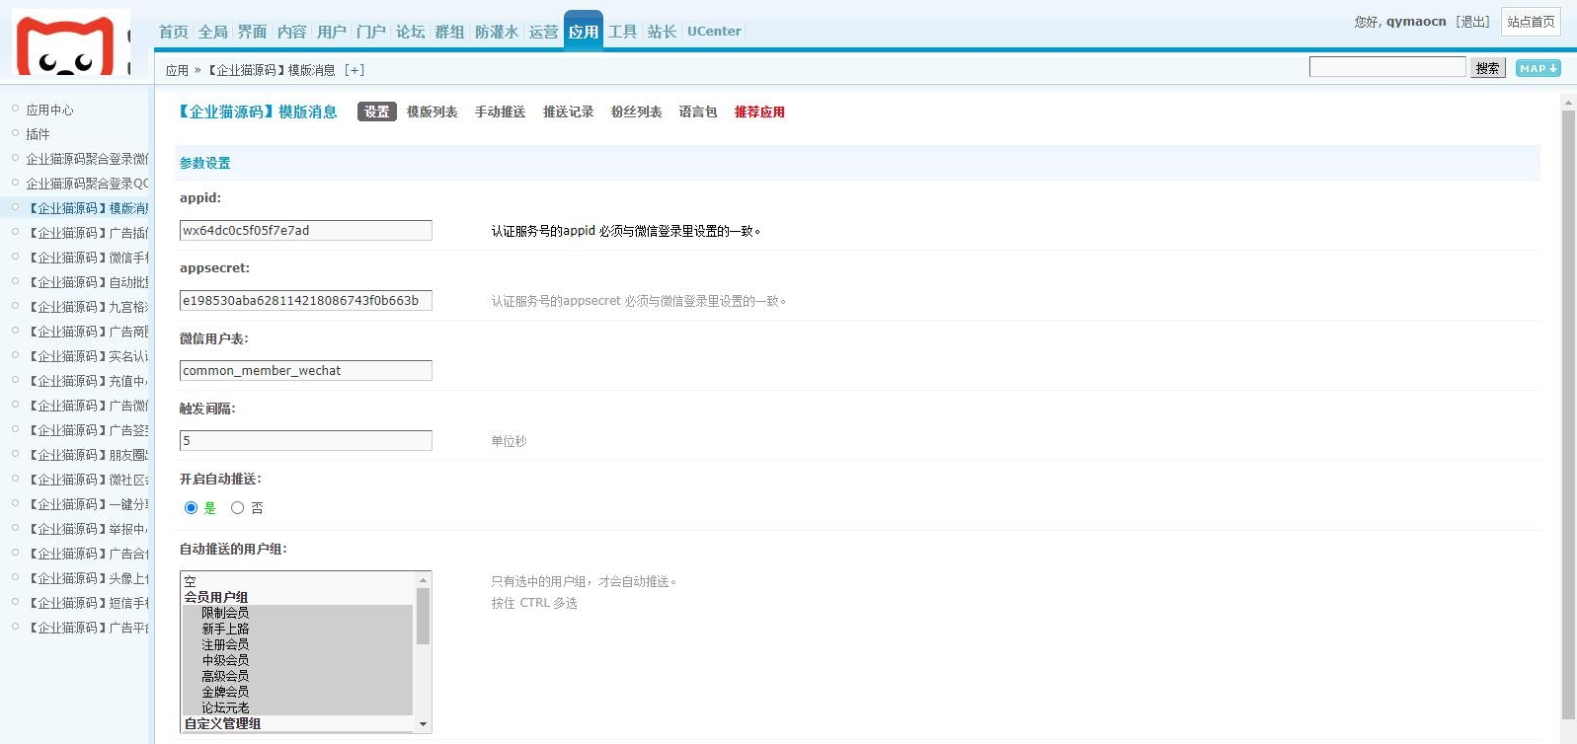Open 【企业猫源码】实名认 sidebar item
The image size is (1577, 744).
pyautogui.click(x=87, y=356)
